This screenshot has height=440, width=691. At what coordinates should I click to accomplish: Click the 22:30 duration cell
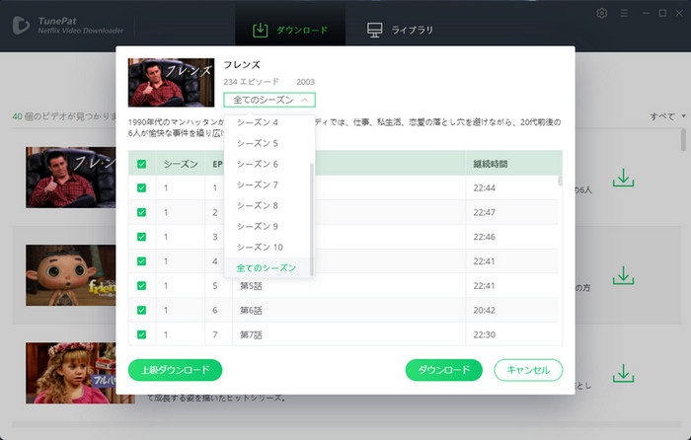coord(485,334)
